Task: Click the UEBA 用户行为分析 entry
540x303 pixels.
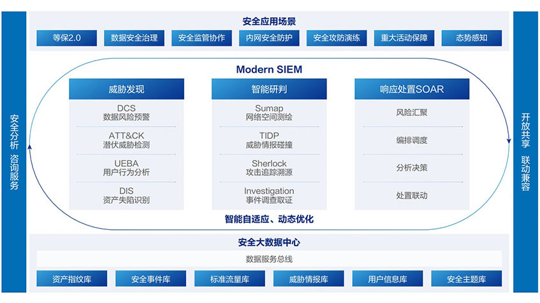Action: (126, 167)
